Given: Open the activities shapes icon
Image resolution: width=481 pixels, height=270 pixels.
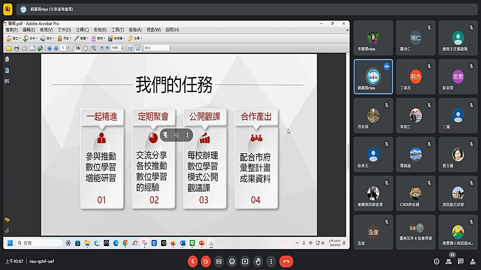Looking at the screenshot, I should [x=473, y=262].
